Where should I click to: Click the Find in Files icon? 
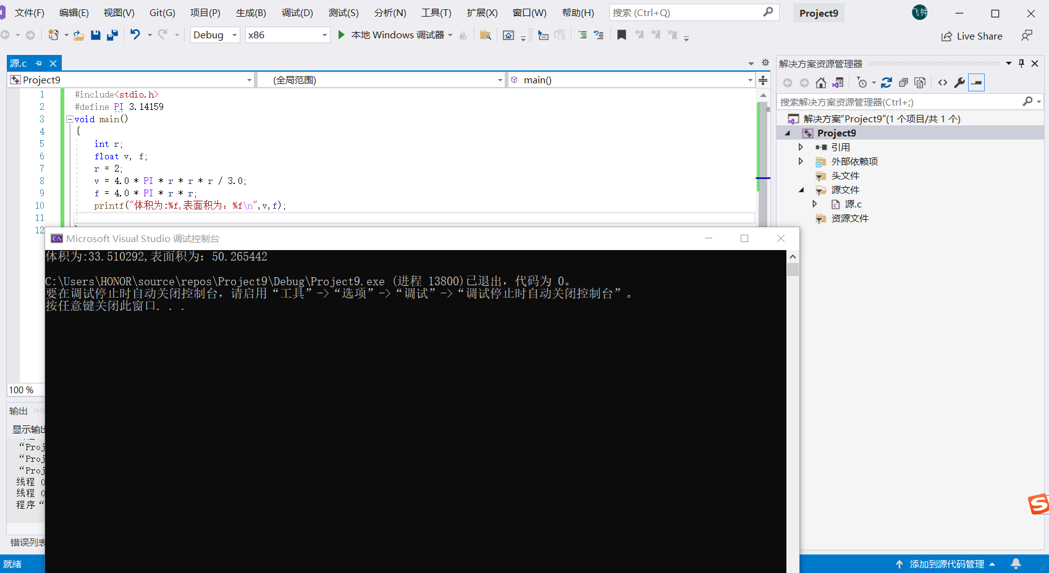[x=486, y=35]
